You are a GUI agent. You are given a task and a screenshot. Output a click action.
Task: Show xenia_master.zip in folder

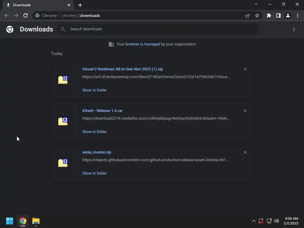pos(94,173)
